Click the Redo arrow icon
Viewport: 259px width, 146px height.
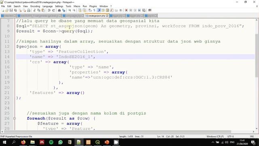(x=53, y=10)
